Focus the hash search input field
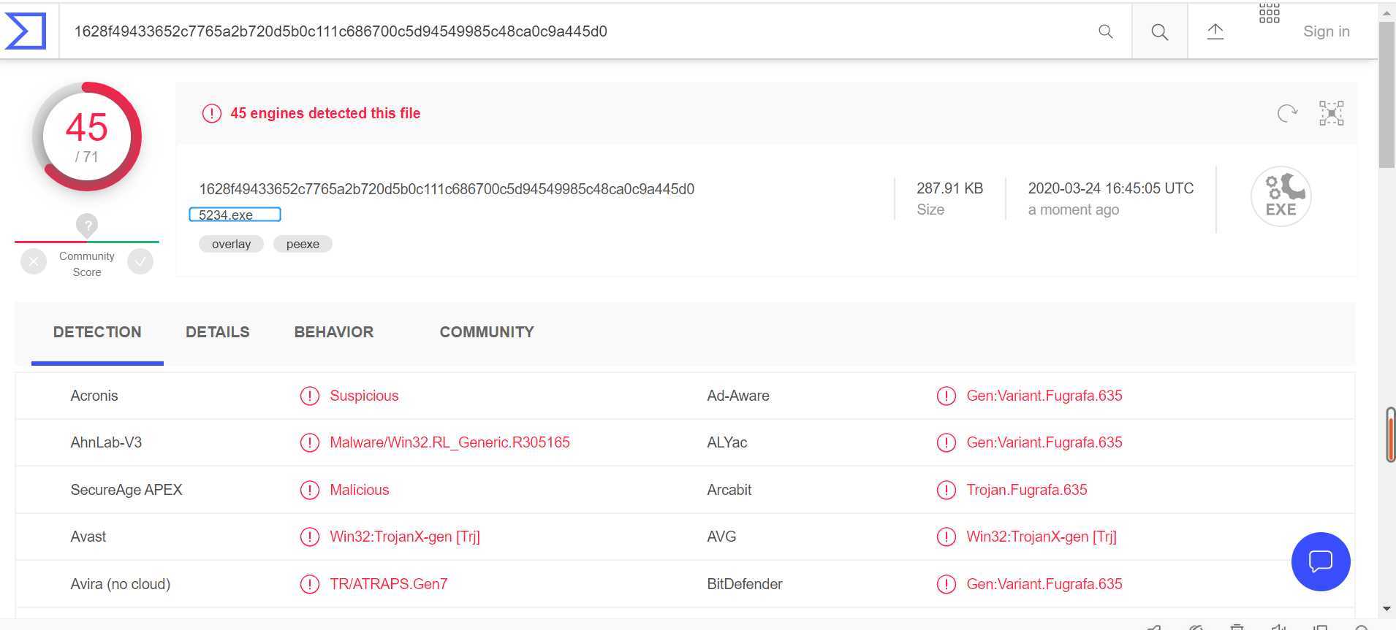The width and height of the screenshot is (1396, 630). [x=577, y=31]
